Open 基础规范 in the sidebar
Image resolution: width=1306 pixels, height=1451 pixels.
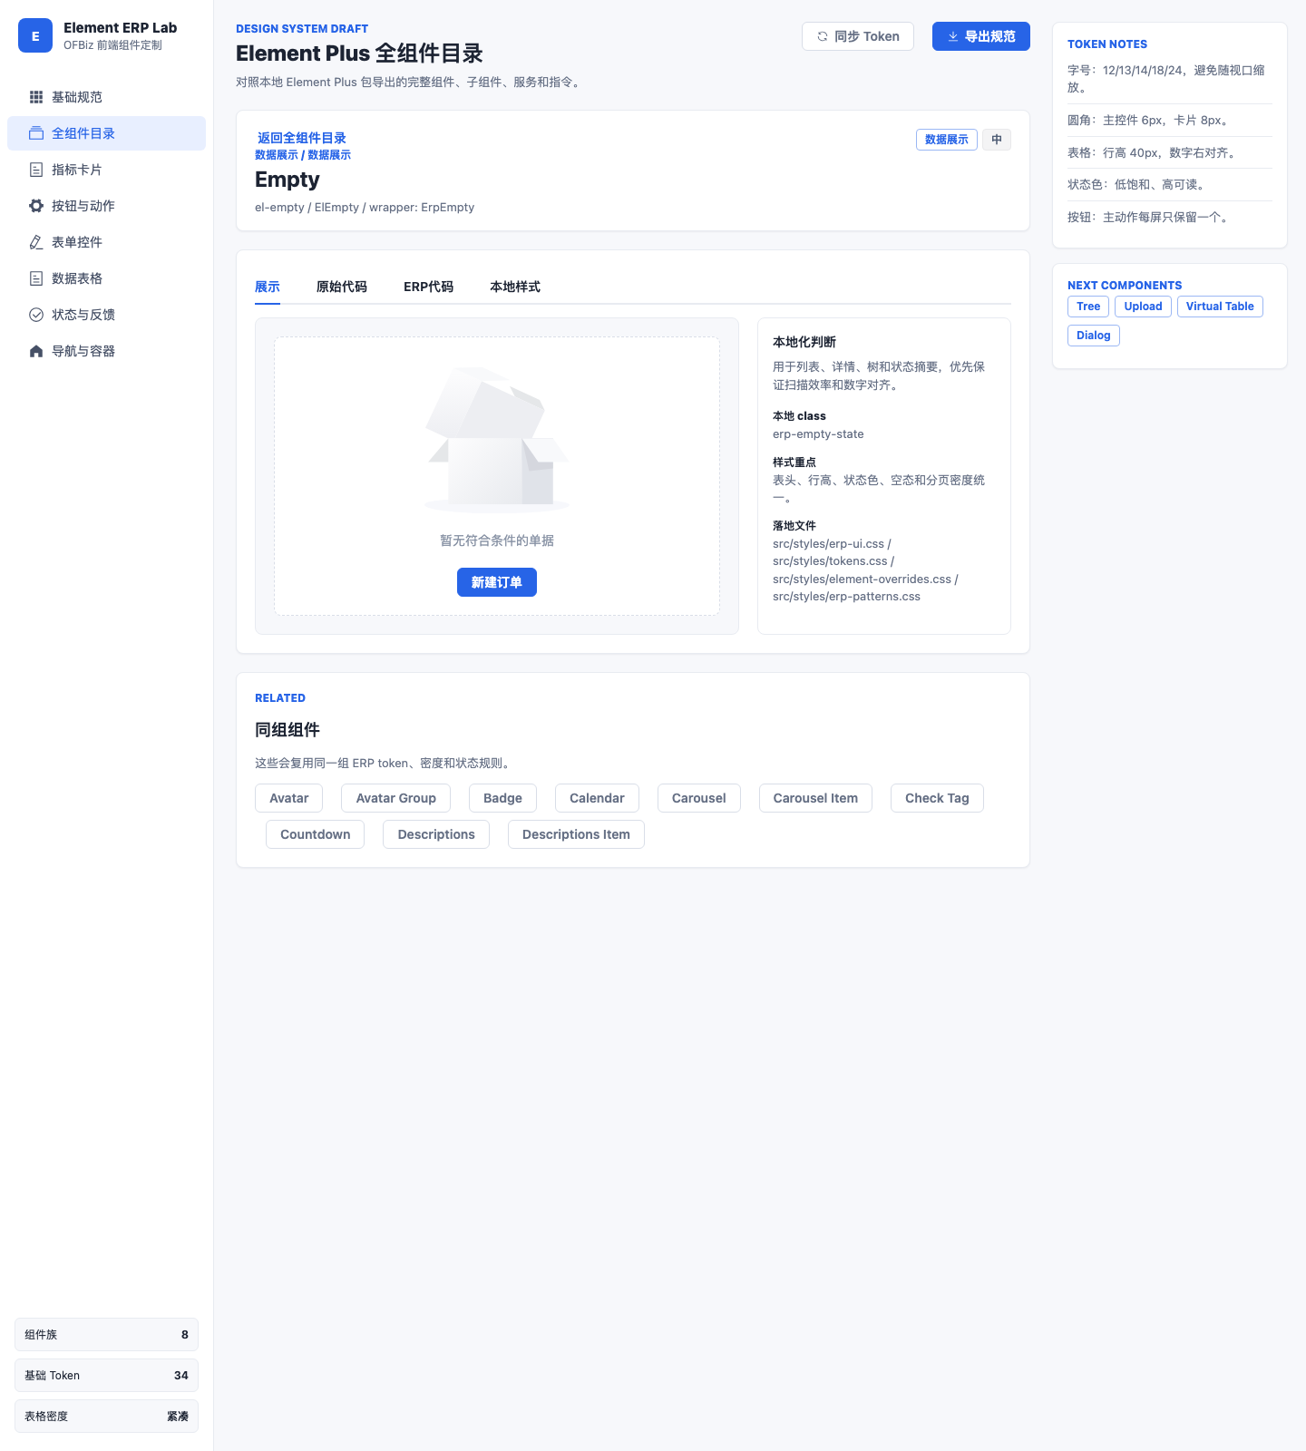(106, 97)
